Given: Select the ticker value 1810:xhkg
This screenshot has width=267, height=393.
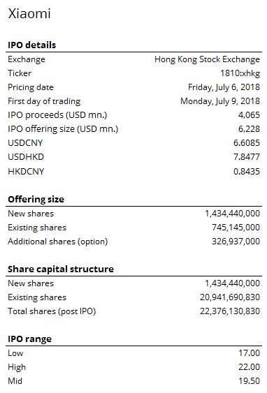Looking at the screenshot, I should 240,73.
